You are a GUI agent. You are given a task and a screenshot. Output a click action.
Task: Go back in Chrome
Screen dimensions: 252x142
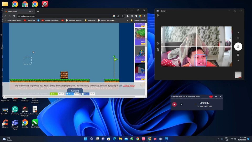point(5,16)
